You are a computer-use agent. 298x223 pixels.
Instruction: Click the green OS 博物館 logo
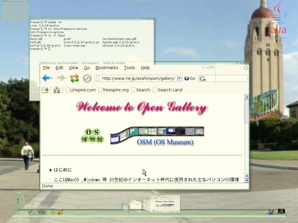tap(92, 136)
